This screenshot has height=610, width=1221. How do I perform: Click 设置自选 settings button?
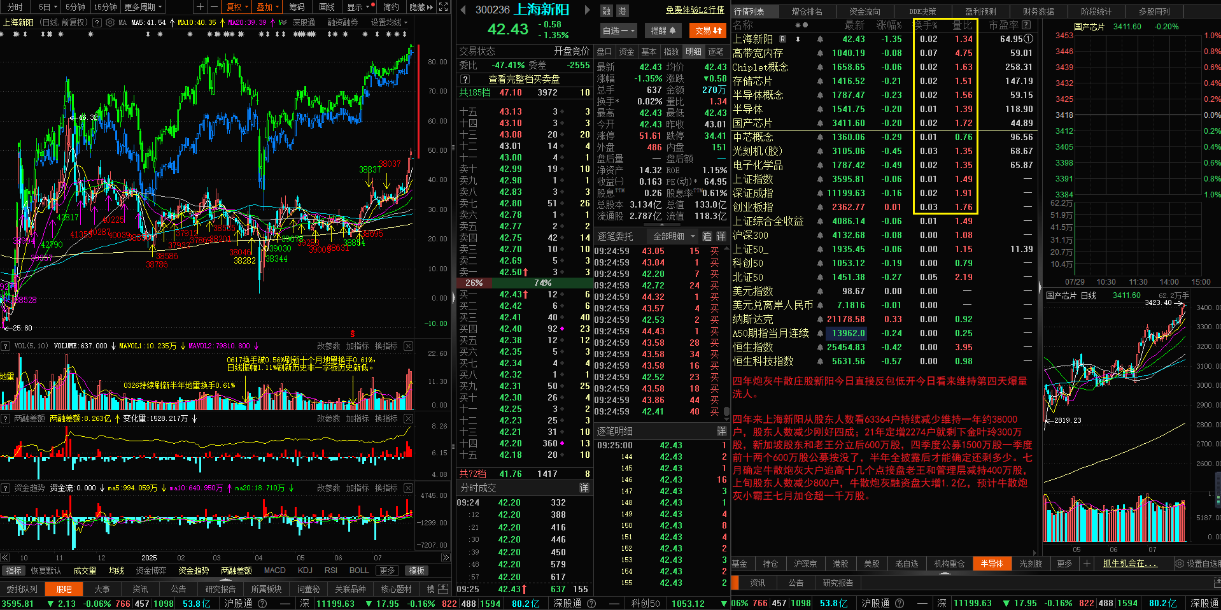[1198, 564]
